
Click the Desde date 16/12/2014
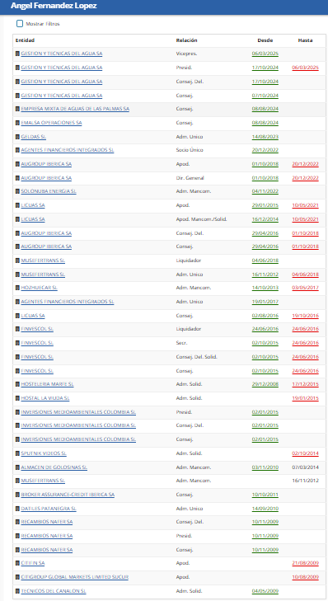265,219
